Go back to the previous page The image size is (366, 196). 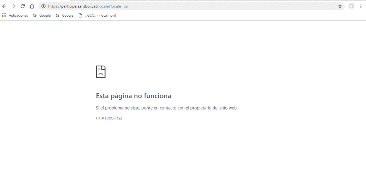[x=4, y=6]
